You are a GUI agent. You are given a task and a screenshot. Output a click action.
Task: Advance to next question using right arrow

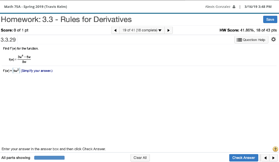(168, 30)
